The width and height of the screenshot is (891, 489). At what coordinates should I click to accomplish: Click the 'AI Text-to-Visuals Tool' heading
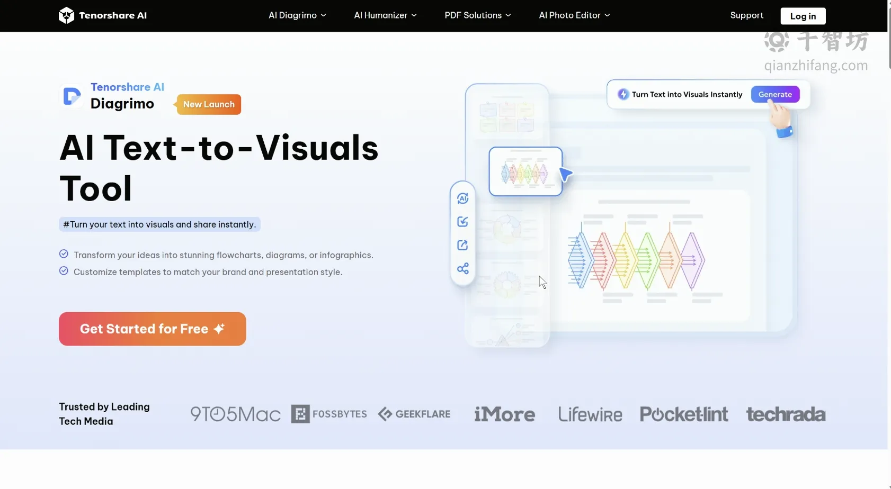pyautogui.click(x=219, y=167)
